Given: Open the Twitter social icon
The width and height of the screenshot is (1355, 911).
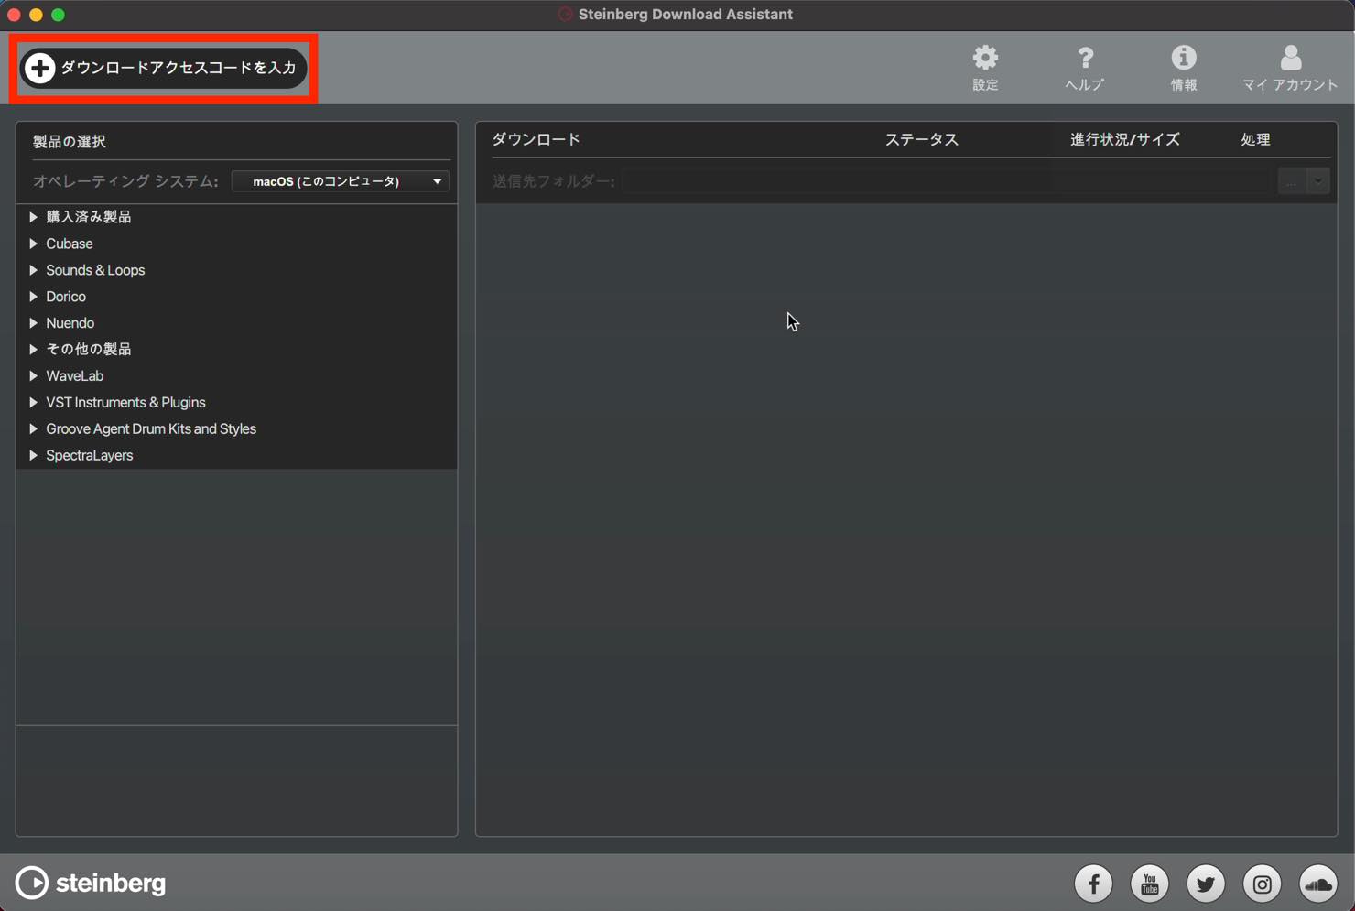Looking at the screenshot, I should tap(1206, 884).
